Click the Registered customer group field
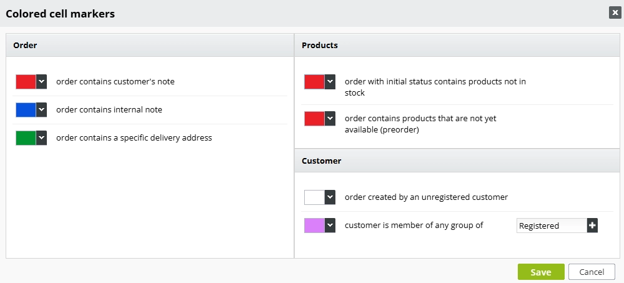 pos(551,226)
